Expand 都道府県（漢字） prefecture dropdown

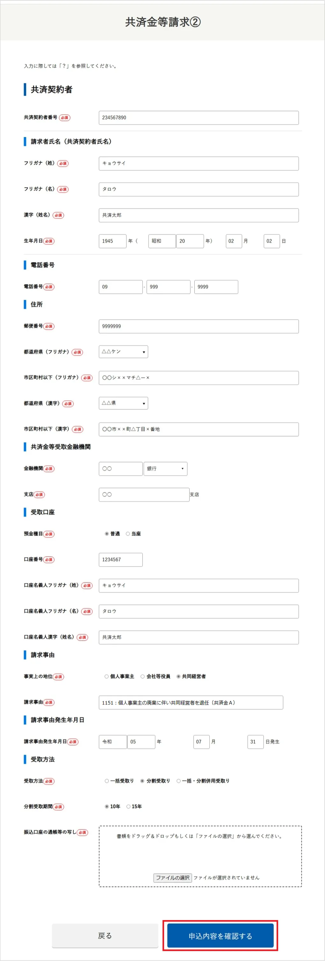pyautogui.click(x=123, y=403)
